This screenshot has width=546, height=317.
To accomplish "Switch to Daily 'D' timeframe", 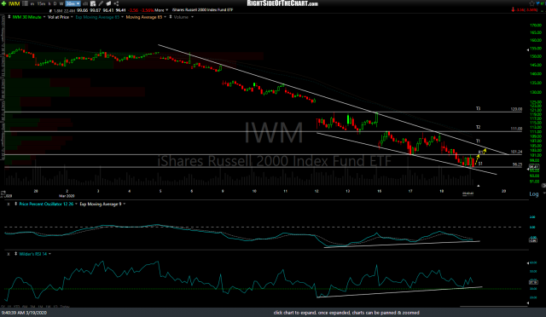I will 55,3.
